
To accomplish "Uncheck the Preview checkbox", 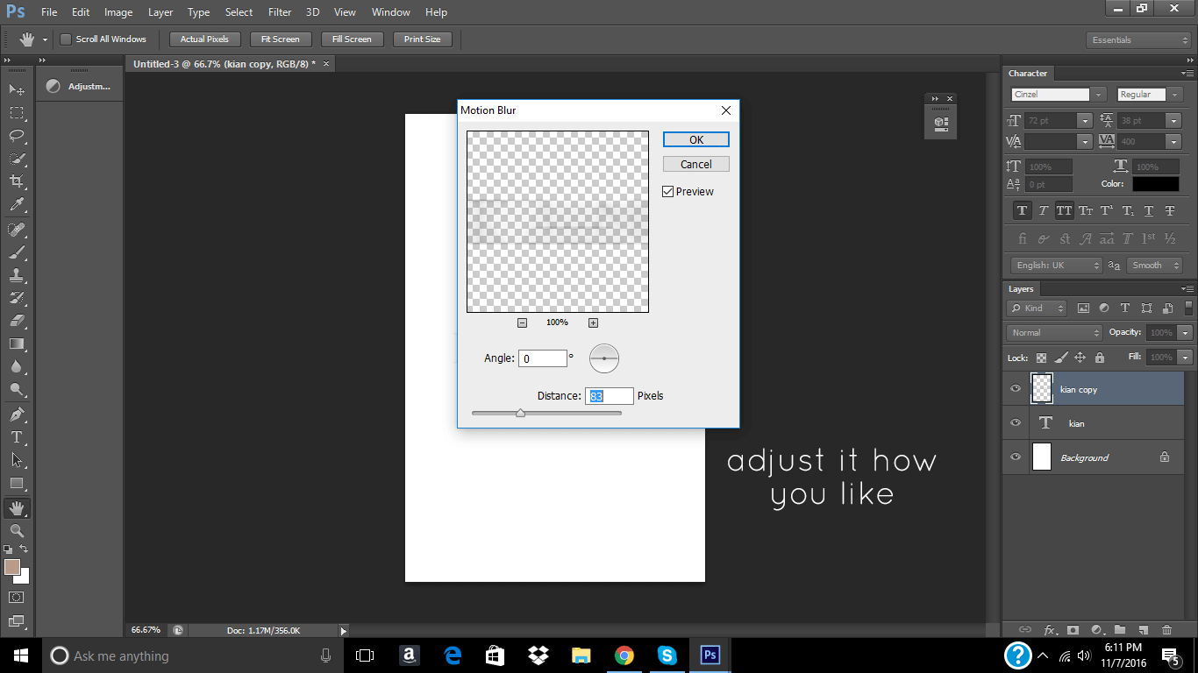I will coord(668,192).
